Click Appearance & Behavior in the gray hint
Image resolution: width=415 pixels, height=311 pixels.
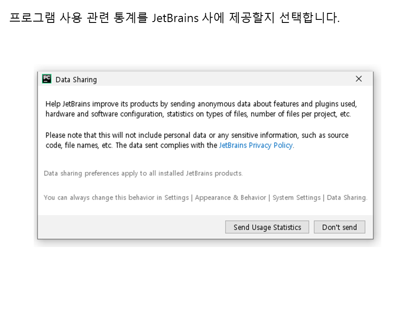[230, 198]
